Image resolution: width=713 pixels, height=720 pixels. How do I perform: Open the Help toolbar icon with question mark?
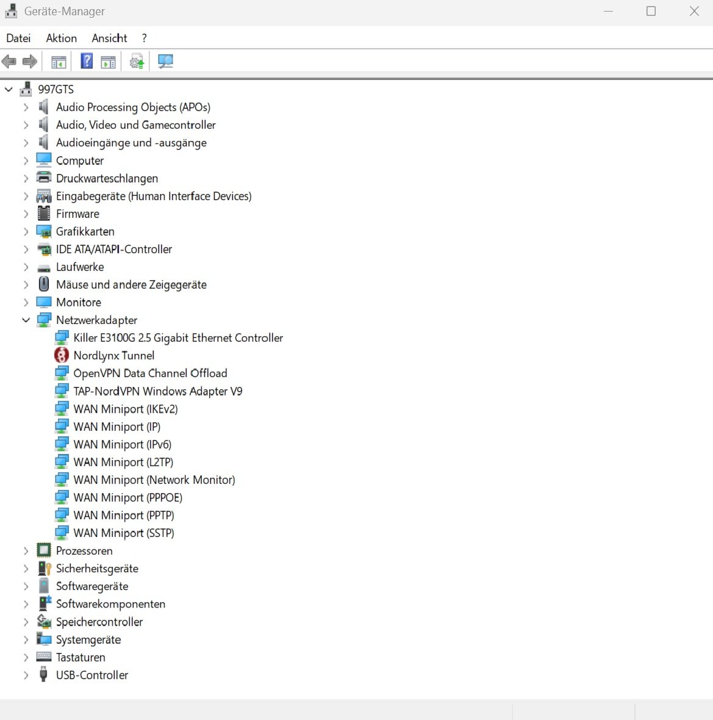[x=87, y=61]
